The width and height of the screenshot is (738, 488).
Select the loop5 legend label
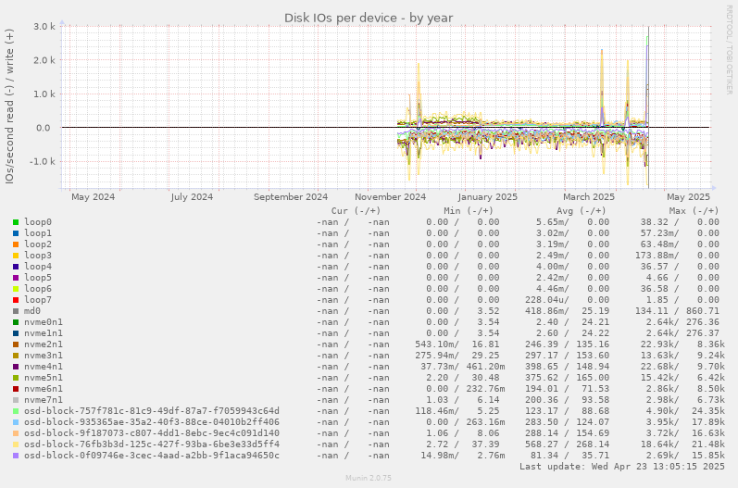pyautogui.click(x=38, y=278)
